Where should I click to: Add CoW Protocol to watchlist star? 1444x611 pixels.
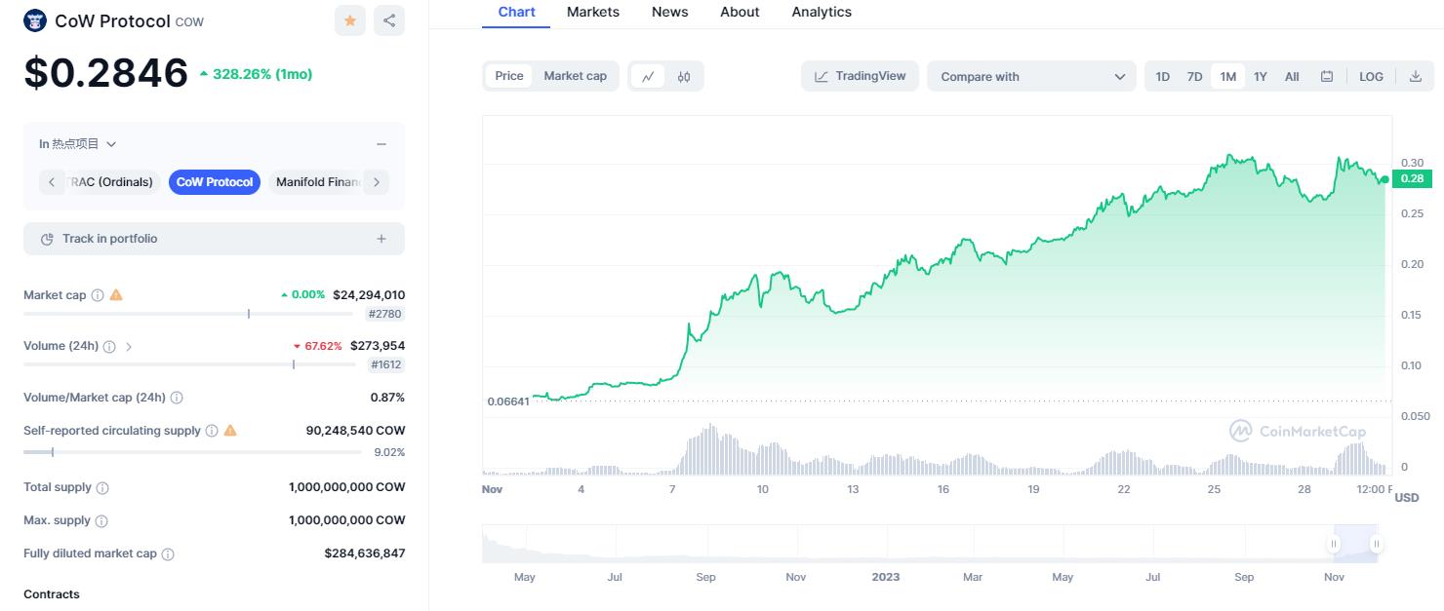(x=350, y=20)
